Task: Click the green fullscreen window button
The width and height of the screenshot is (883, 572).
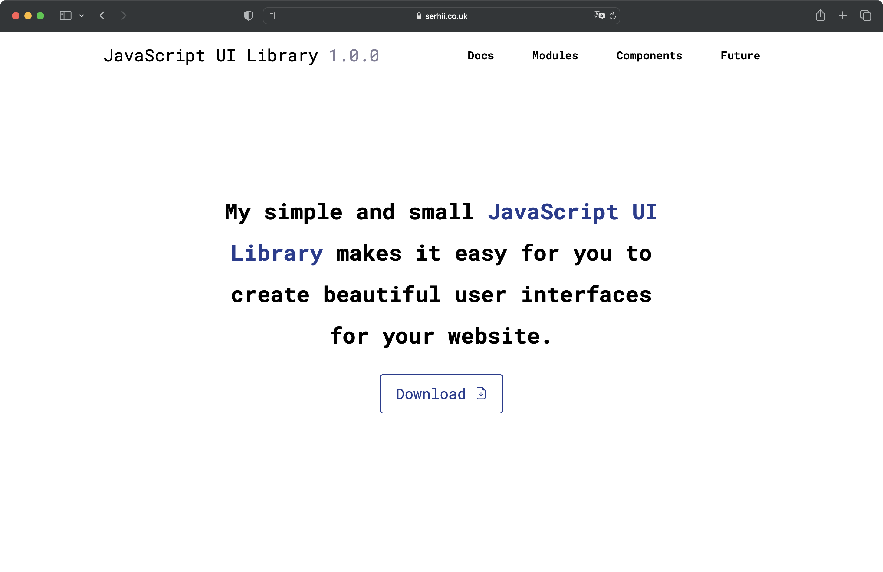Action: pos(40,16)
